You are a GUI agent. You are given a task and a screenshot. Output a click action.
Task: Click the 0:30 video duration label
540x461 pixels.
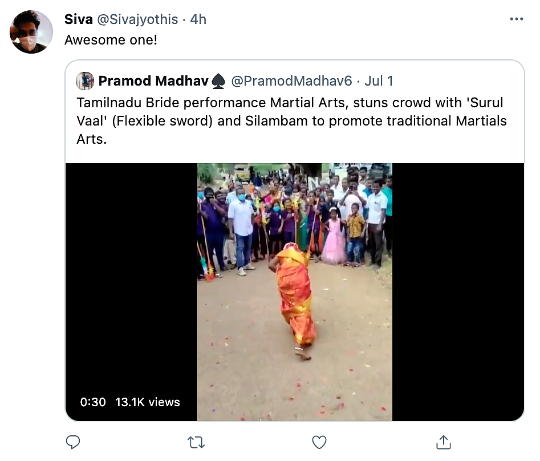92,402
